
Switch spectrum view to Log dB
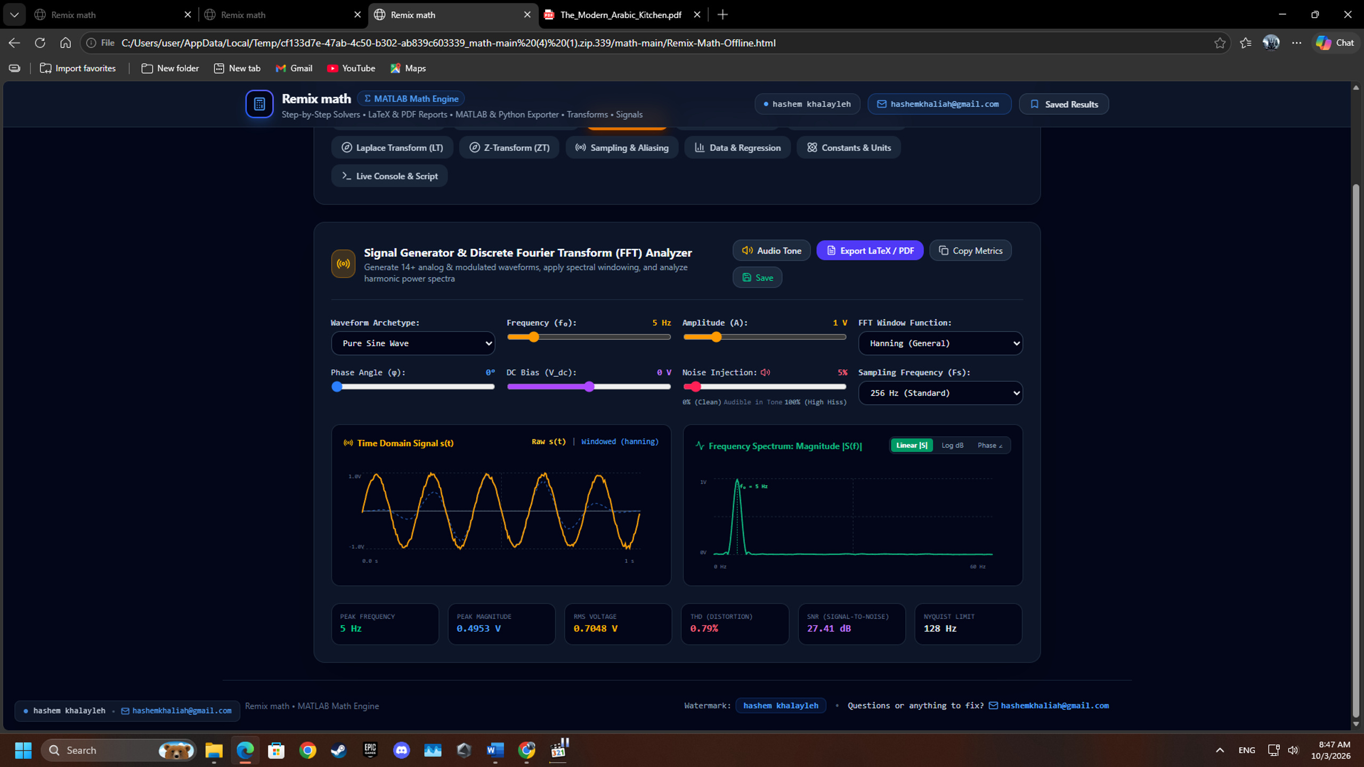click(x=952, y=445)
